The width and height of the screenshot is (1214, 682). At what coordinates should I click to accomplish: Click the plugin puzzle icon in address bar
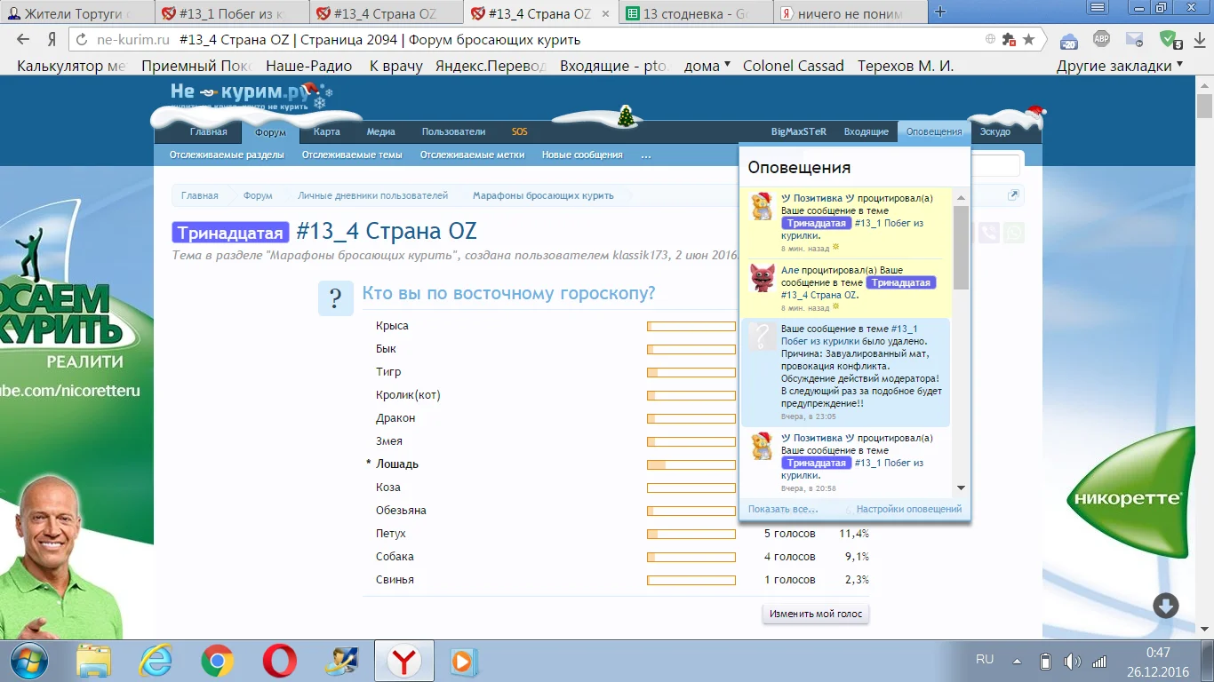(x=1009, y=40)
